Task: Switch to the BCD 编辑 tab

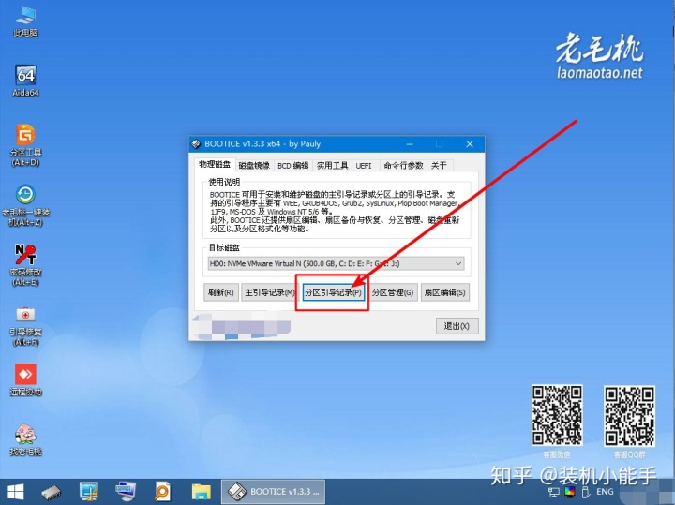Action: 292,166
